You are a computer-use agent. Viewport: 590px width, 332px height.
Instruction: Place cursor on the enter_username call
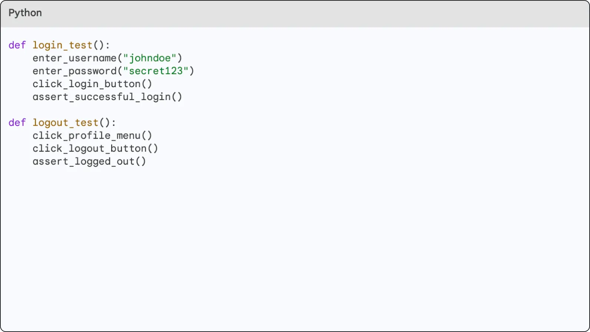pos(74,58)
